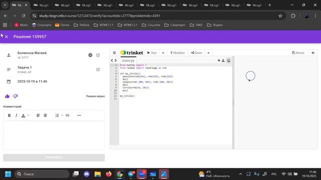The height and width of the screenshot is (180, 321).
Task: Open the ИТМО 1.1 bookmarks folder
Action: pos(104,25)
